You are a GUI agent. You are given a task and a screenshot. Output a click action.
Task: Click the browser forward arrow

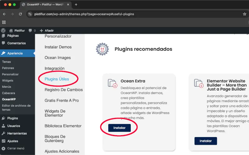point(12,14)
